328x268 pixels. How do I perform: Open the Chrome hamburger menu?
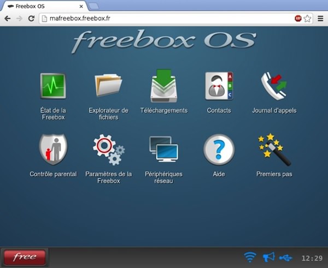coord(320,19)
